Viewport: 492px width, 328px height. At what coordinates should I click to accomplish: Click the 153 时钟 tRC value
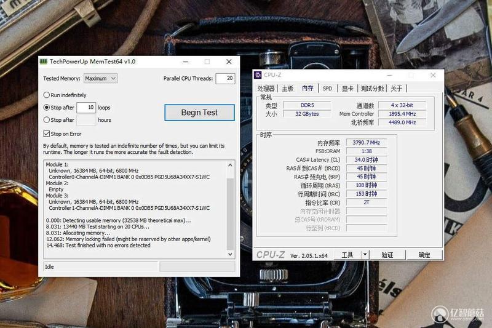[x=366, y=194]
